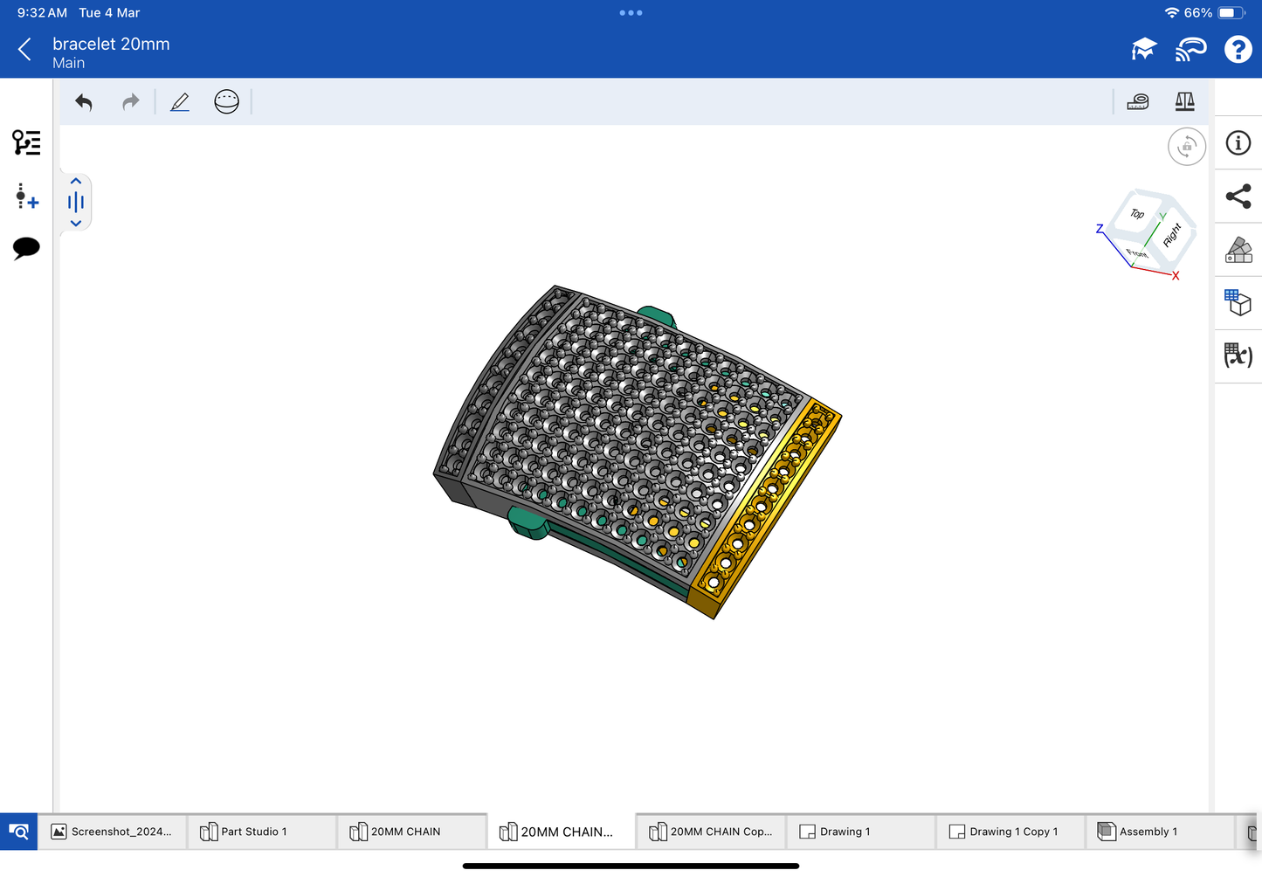Open the Learning Center graduation cap
The height and width of the screenshot is (877, 1262).
click(x=1143, y=50)
